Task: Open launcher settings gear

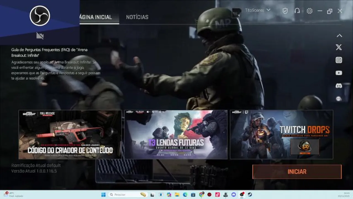Action: 310,11
